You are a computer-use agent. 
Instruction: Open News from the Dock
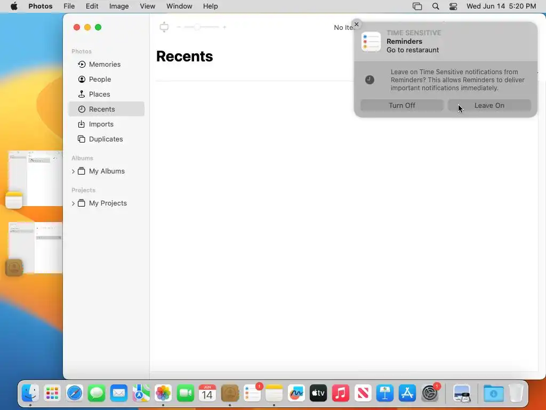point(363,393)
